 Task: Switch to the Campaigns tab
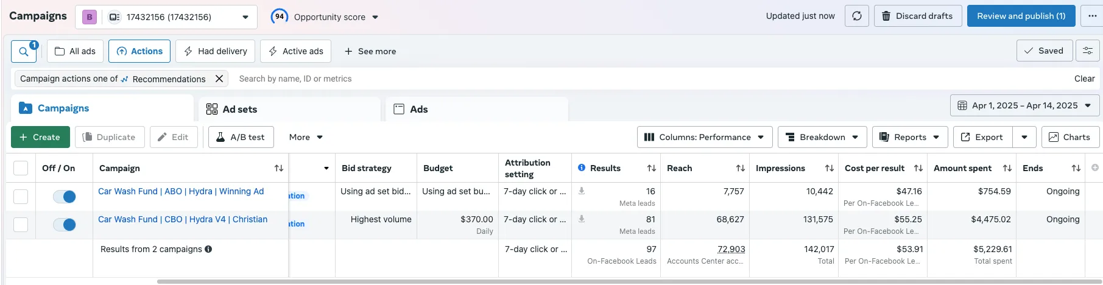102,108
